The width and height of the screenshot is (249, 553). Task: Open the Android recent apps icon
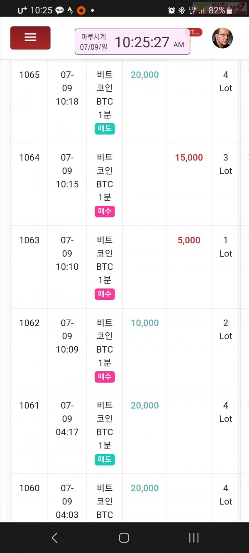coord(194,538)
